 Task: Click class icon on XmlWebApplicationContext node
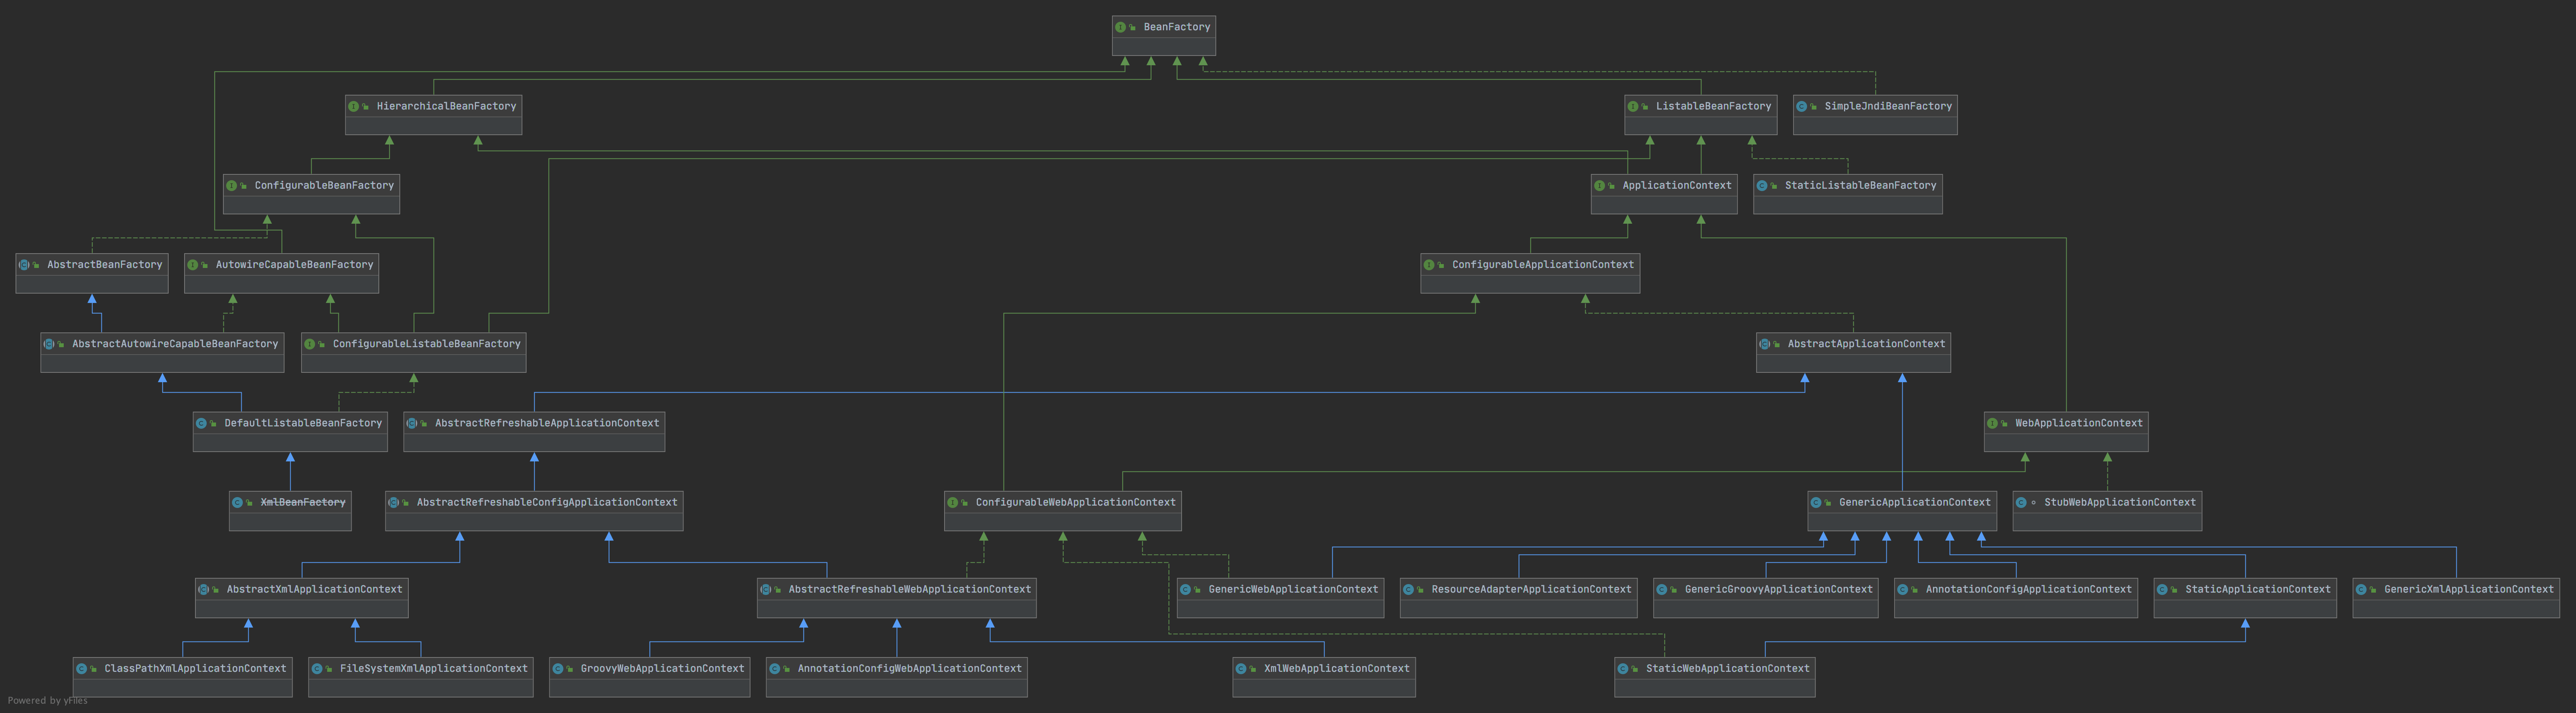[1241, 669]
